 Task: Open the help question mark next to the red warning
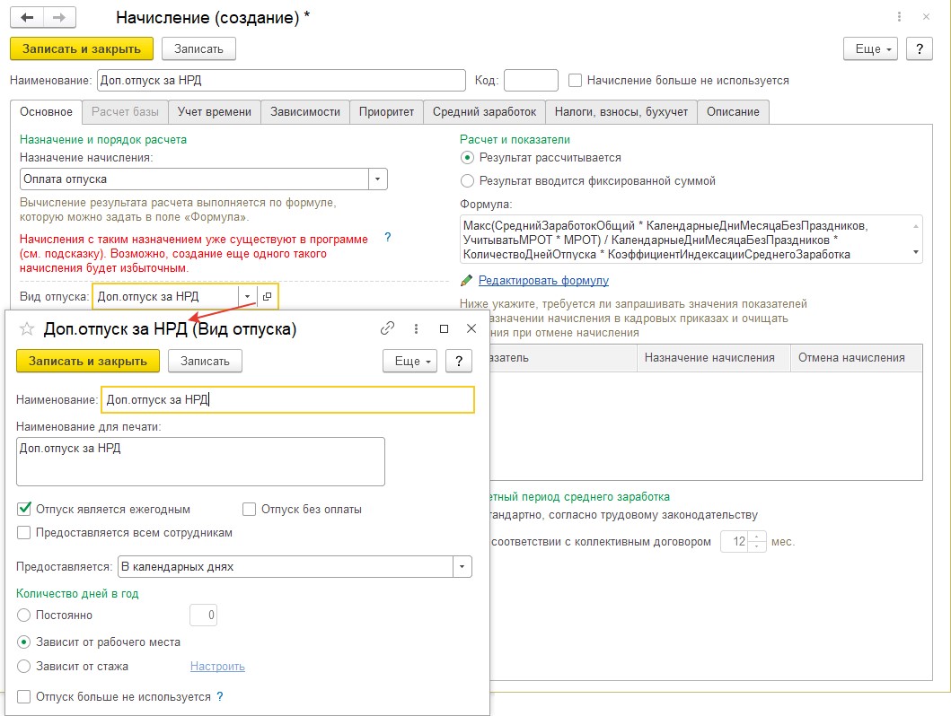[388, 238]
